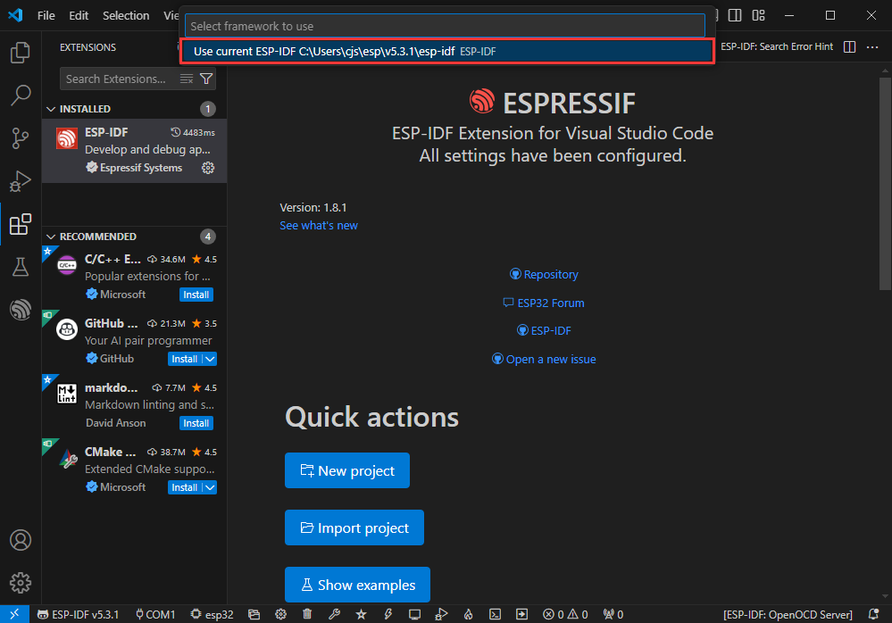Viewport: 892px width, 623px height.
Task: Open the Testing flask view
Action: coord(20,266)
